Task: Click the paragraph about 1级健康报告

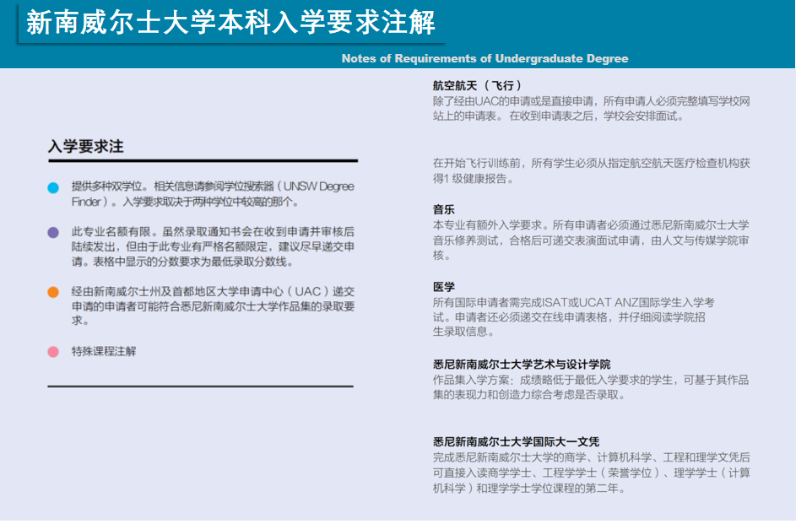Action: (591, 170)
